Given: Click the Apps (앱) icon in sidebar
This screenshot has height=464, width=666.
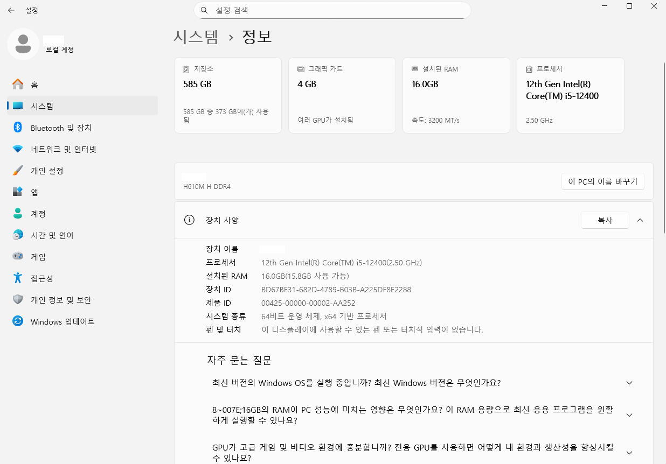Looking at the screenshot, I should point(18,192).
